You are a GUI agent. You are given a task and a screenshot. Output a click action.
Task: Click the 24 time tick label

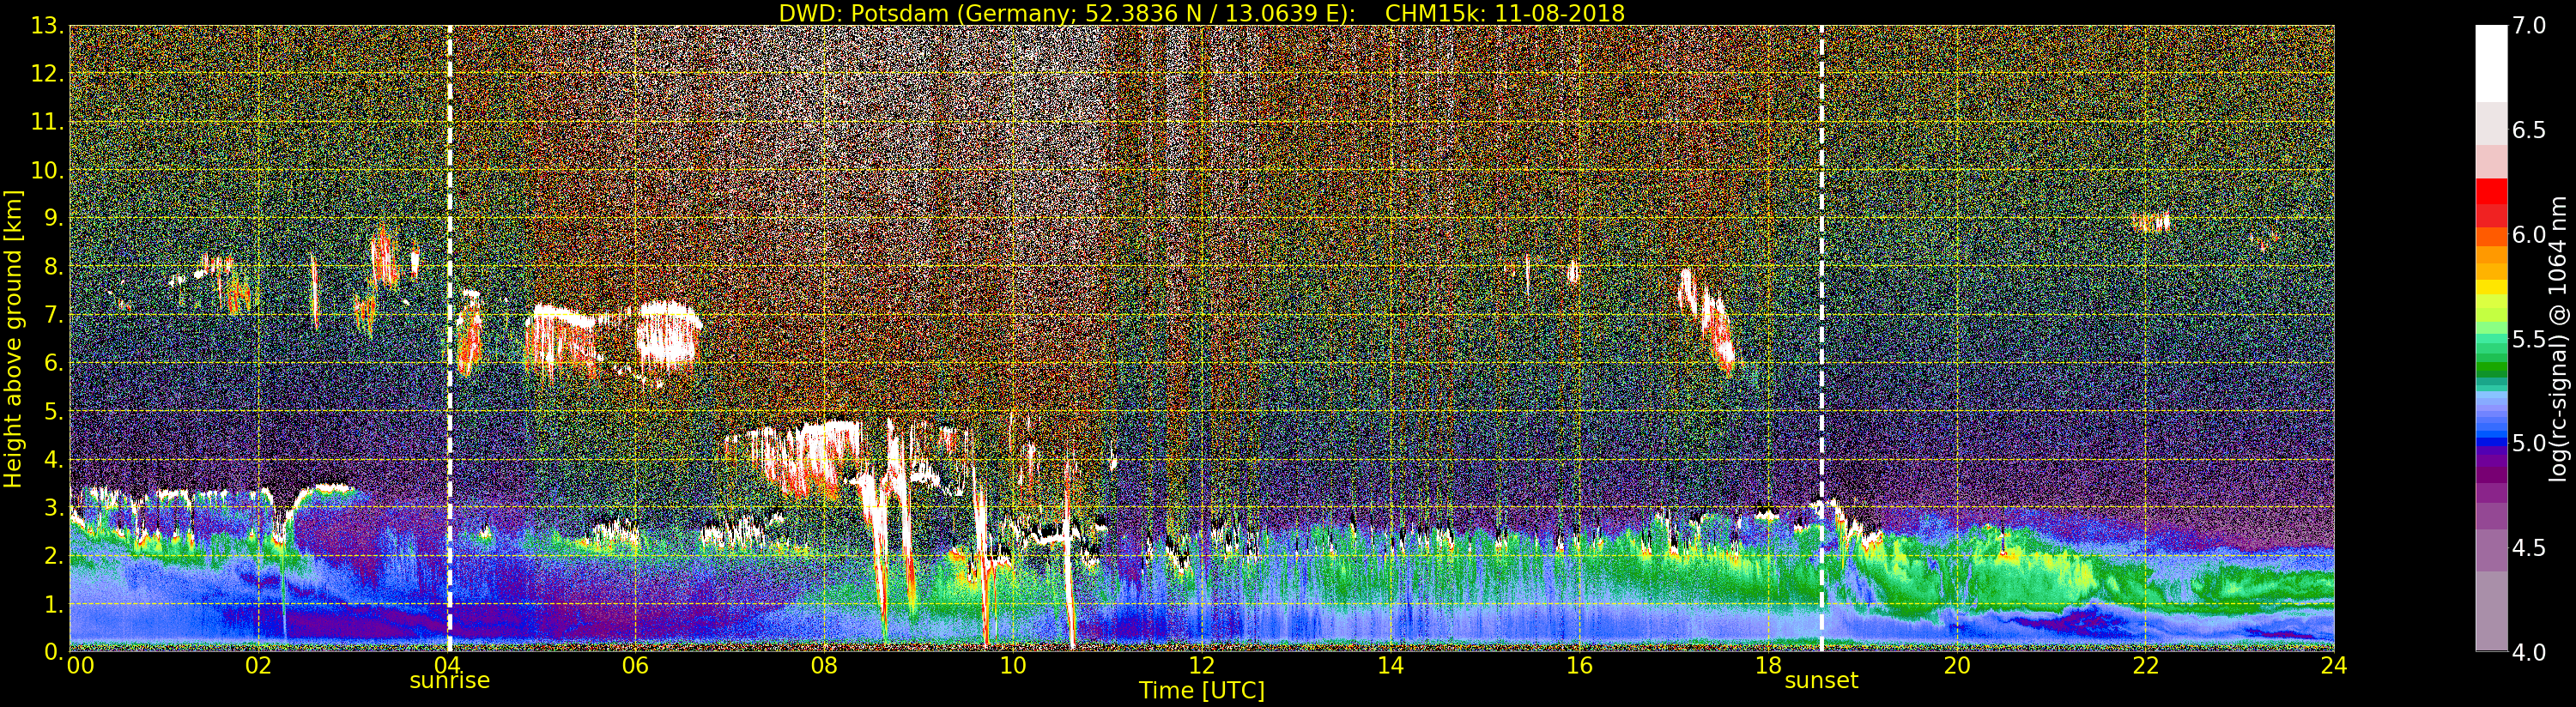click(2333, 666)
